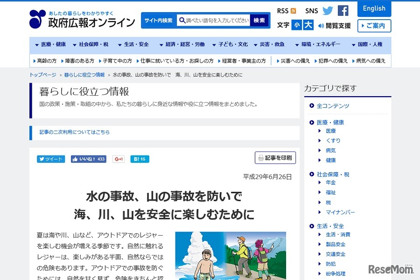Open the Twitter SNS icon

(x=328, y=11)
